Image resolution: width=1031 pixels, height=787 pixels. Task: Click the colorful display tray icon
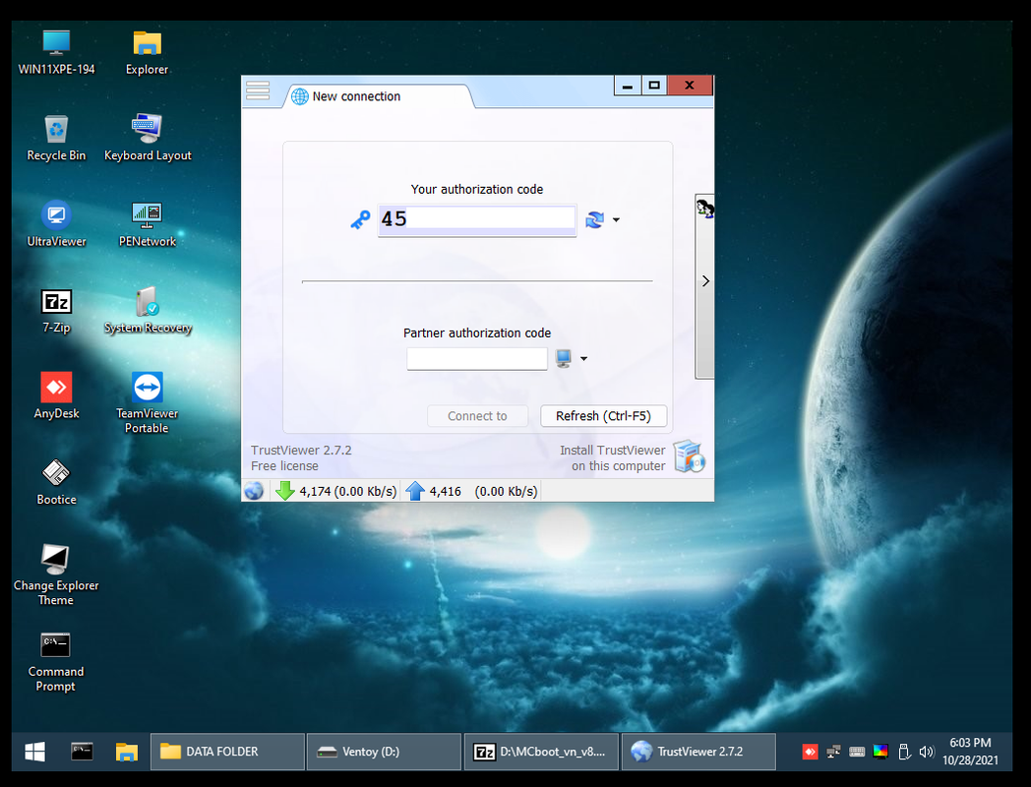click(880, 752)
